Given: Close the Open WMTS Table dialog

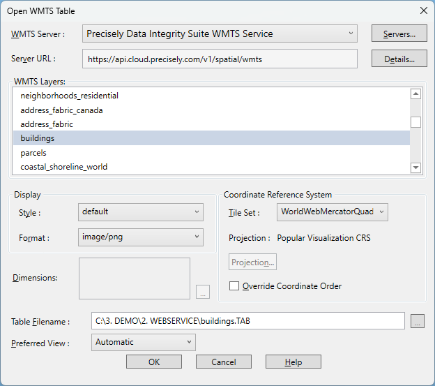Looking at the screenshot, I should [x=423, y=10].
